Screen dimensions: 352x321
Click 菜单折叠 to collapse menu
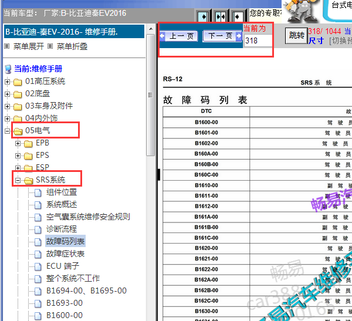[72, 46]
